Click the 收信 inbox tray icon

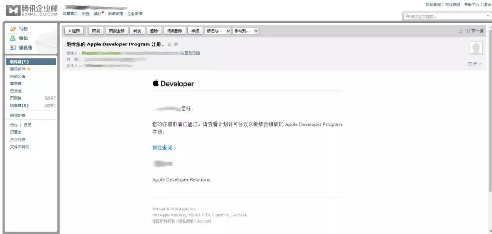point(13,38)
